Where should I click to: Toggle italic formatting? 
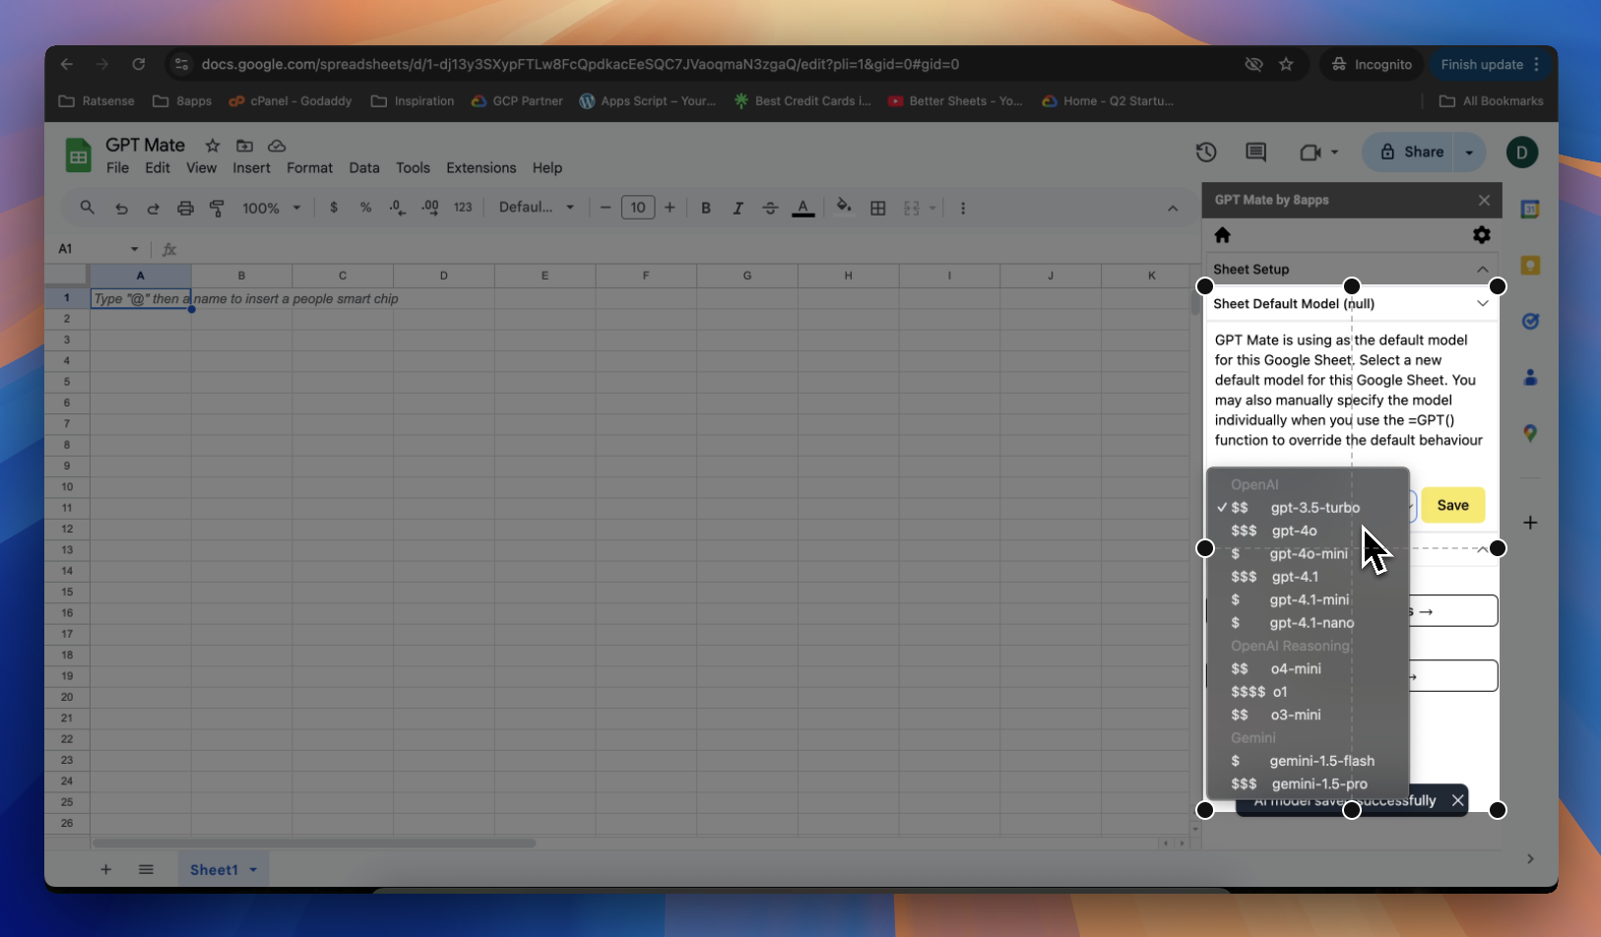coord(737,208)
